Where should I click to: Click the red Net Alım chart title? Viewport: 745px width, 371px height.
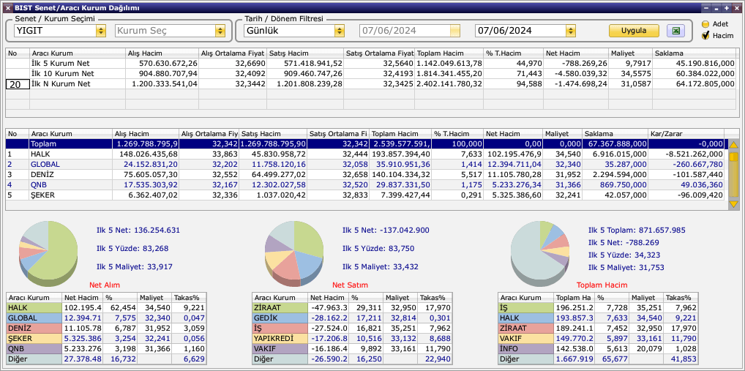(x=105, y=285)
